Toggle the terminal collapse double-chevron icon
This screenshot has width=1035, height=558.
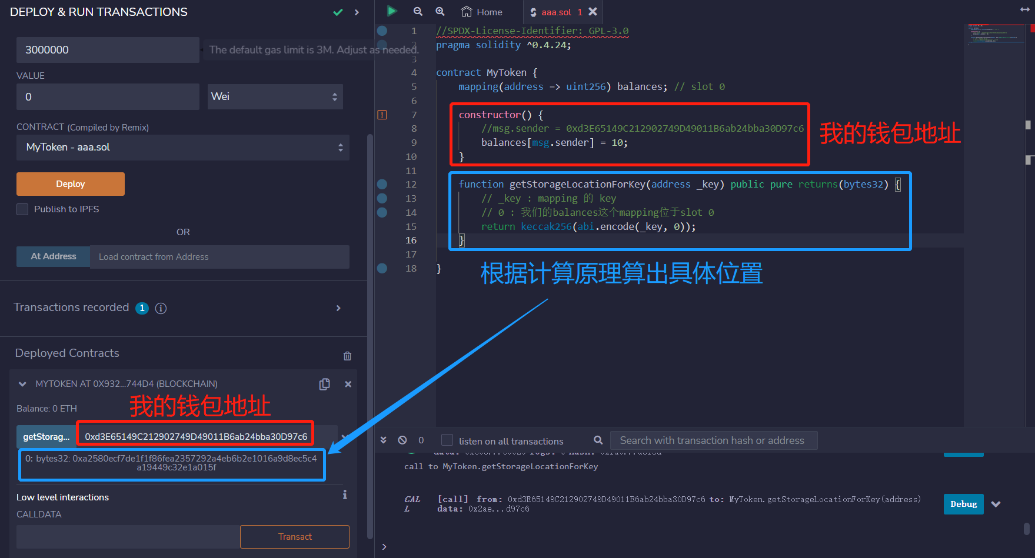[x=383, y=440]
